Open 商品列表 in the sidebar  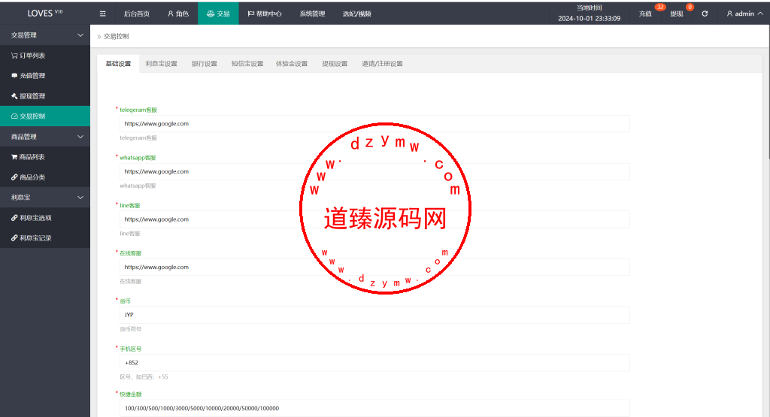[45, 157]
